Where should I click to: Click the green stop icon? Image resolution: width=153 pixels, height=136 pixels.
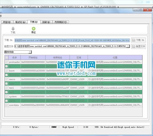34,28
